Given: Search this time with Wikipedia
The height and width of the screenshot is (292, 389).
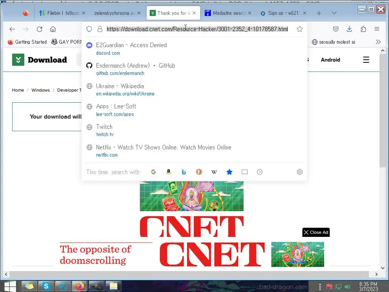Looking at the screenshot, I should [214, 172].
